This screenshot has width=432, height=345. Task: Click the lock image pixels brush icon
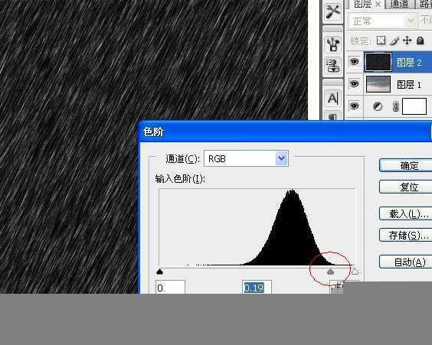coord(394,41)
